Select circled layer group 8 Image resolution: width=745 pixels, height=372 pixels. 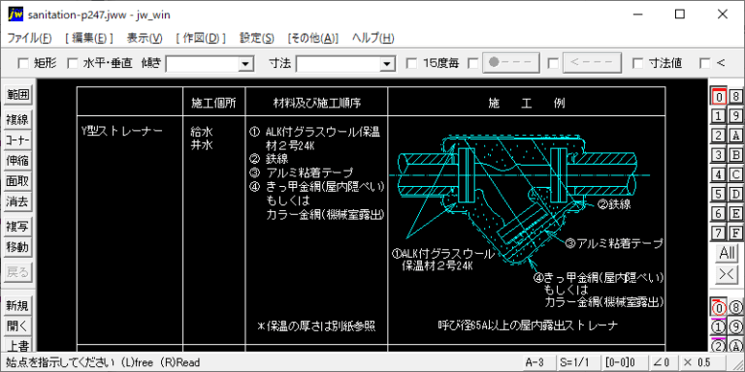pyautogui.click(x=736, y=308)
